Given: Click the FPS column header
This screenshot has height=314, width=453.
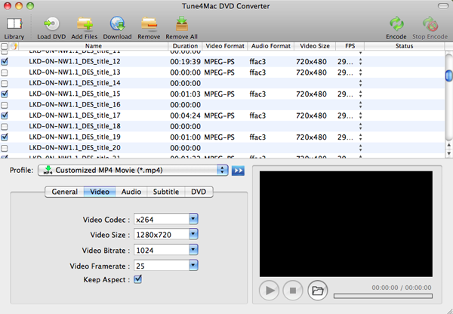Looking at the screenshot, I should pos(350,46).
